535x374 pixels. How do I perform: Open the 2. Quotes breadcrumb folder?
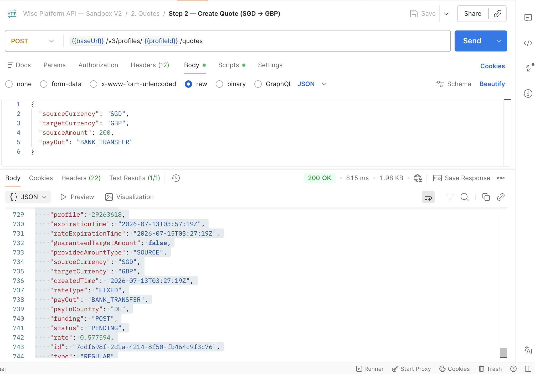(x=145, y=14)
